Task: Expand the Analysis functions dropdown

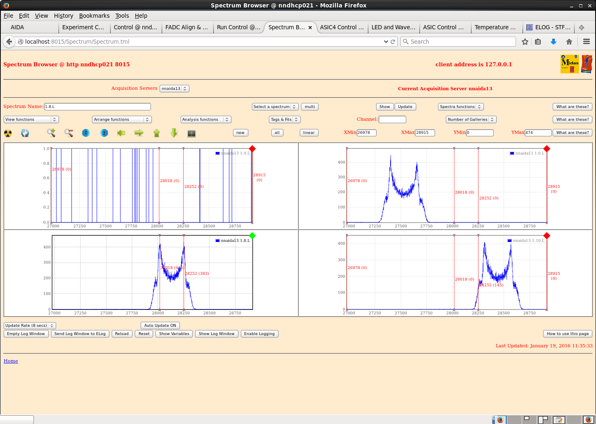Action: coord(205,119)
